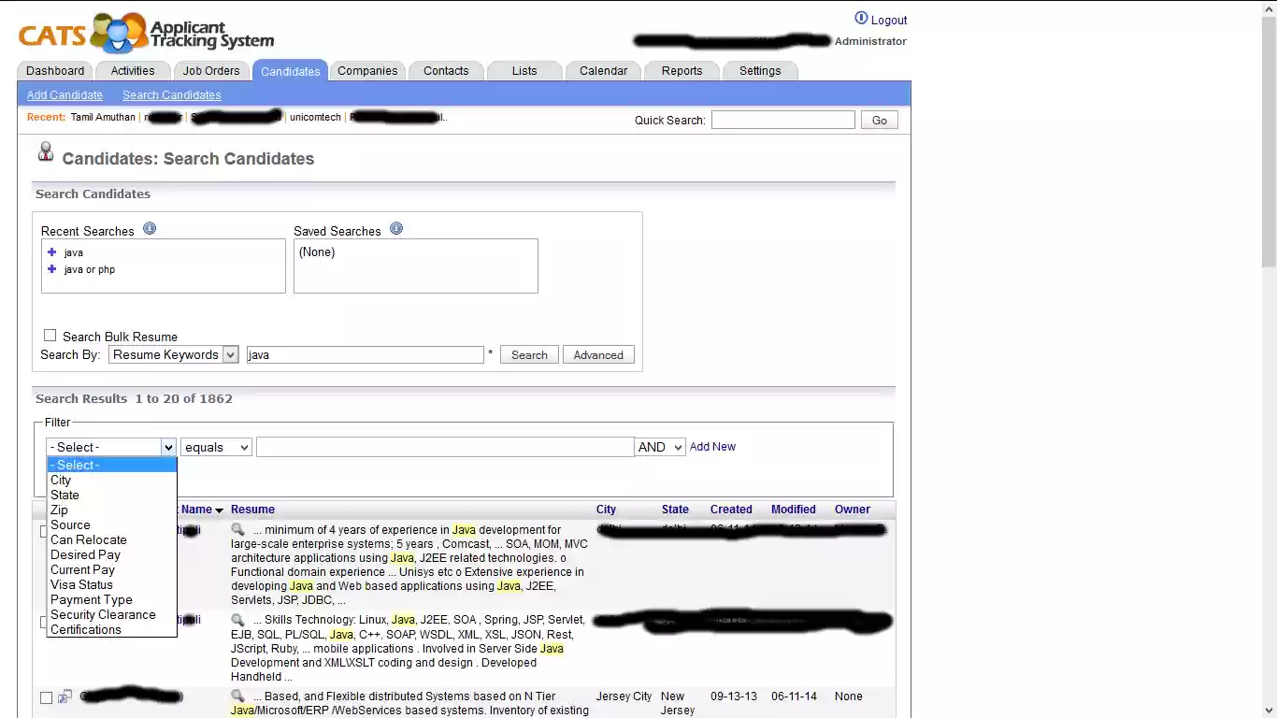Open the 'equals' operator dropdown
The height and width of the screenshot is (718, 1277).
point(216,448)
